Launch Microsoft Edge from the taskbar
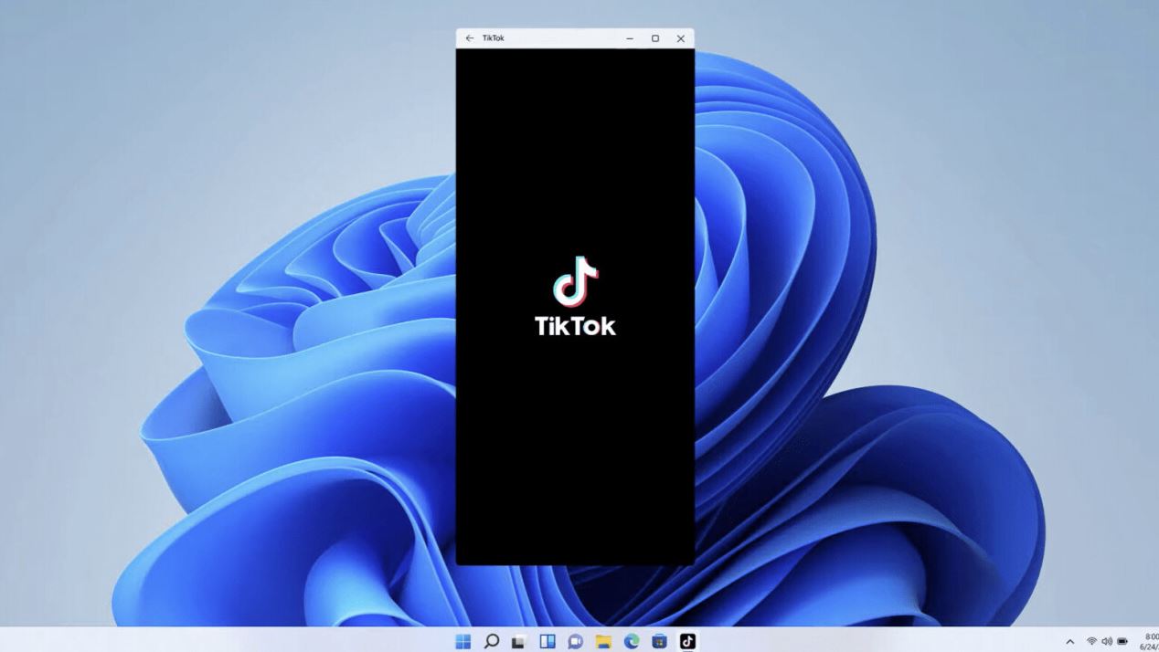This screenshot has width=1159, height=652. coord(632,641)
